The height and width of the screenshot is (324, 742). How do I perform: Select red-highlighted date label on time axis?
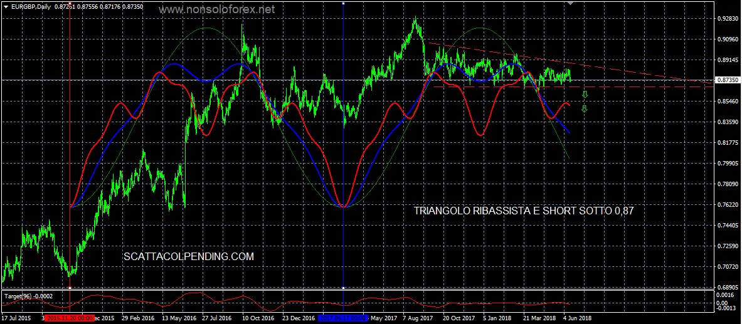tap(68, 318)
